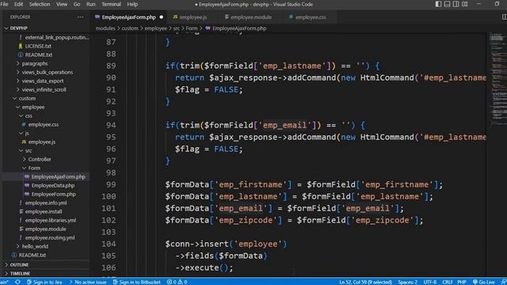Open the Terminal menu
The width and height of the screenshot is (507, 285).
(111, 4)
